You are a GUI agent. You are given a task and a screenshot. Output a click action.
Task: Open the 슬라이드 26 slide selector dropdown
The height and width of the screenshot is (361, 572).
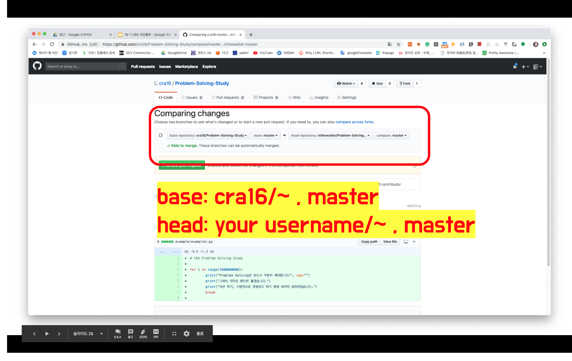click(x=88, y=334)
